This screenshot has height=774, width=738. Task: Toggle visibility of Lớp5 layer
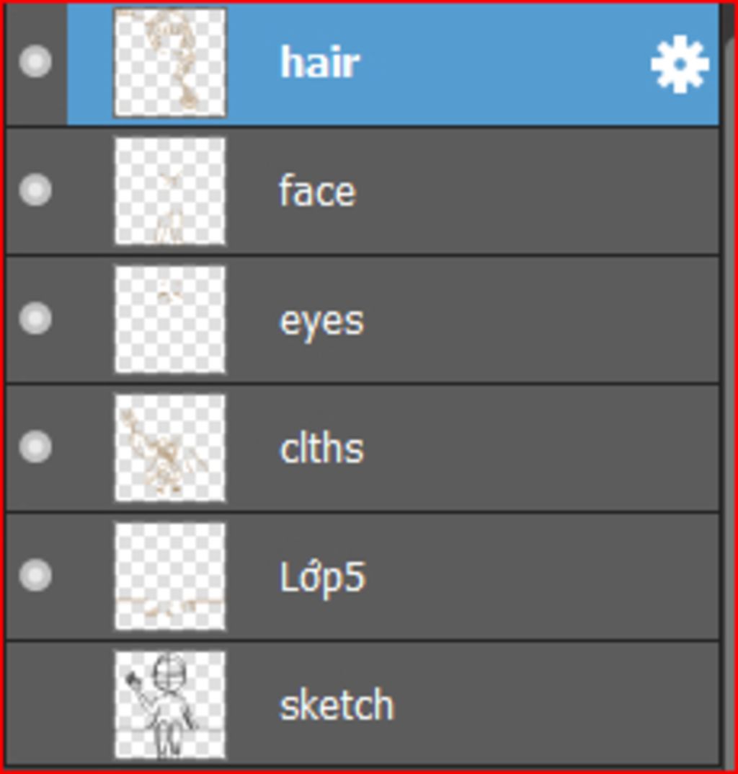pyautogui.click(x=35, y=575)
